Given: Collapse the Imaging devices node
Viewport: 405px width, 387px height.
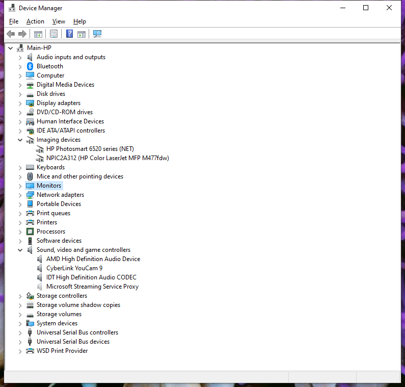Looking at the screenshot, I should [20, 140].
